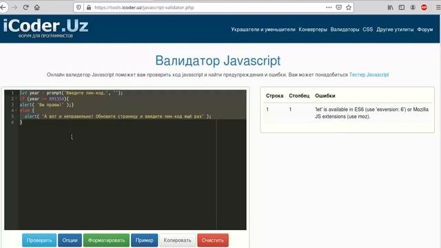Click the Форматировать button
Screen dimensions: 441x248
pos(106,240)
